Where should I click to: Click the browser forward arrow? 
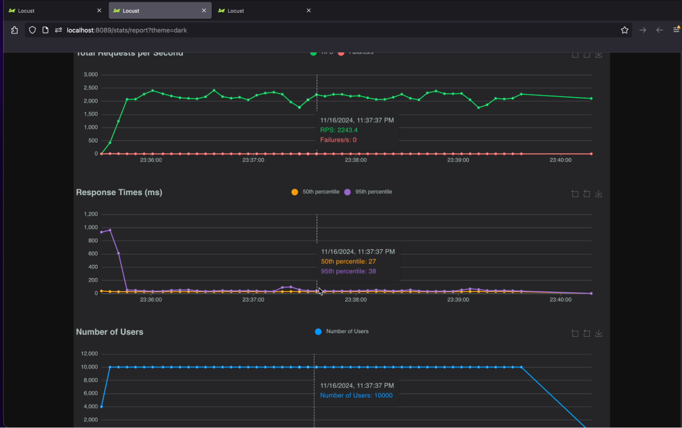click(x=642, y=30)
